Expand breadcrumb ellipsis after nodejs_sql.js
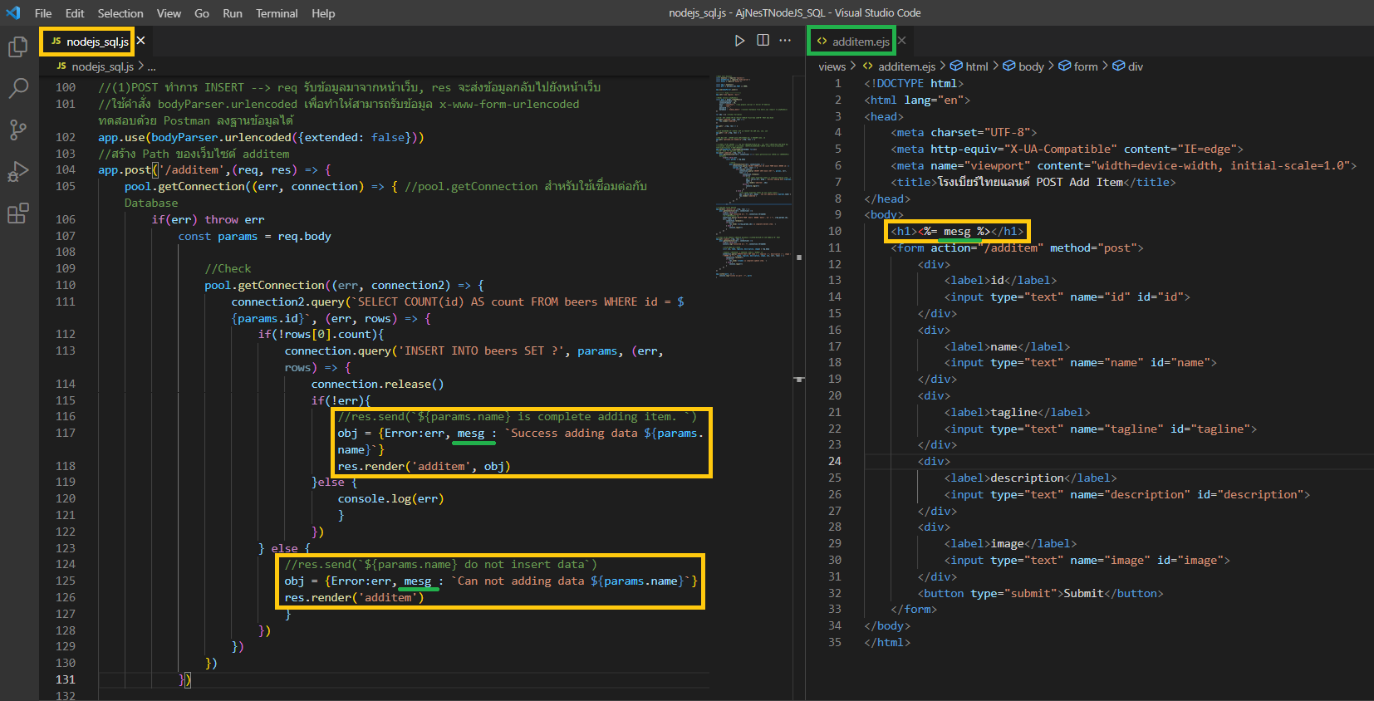Screen dimensions: 1374x701 pyautogui.click(x=151, y=66)
